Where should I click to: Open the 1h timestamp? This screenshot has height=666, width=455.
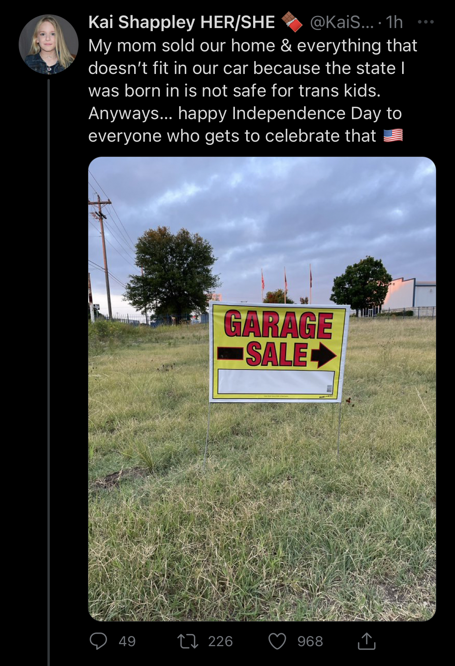coord(394,22)
